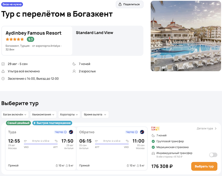Click the five-star hotel rating icons
222x176 pixels.
click(x=15, y=39)
